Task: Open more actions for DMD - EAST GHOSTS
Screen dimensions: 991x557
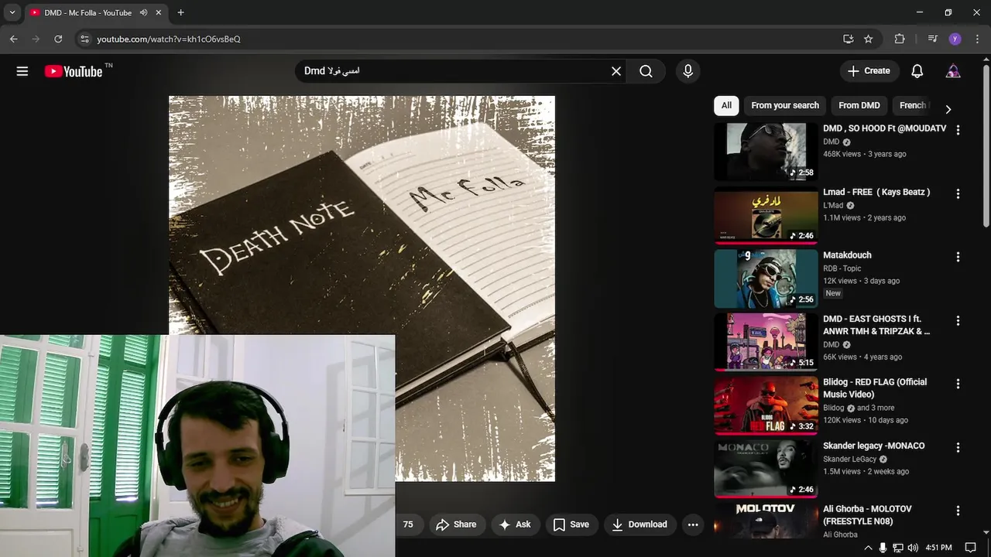Action: [x=958, y=320]
